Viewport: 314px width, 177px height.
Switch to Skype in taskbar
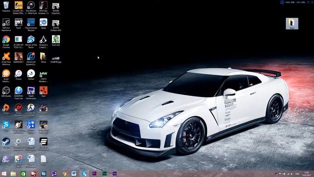coord(84,174)
